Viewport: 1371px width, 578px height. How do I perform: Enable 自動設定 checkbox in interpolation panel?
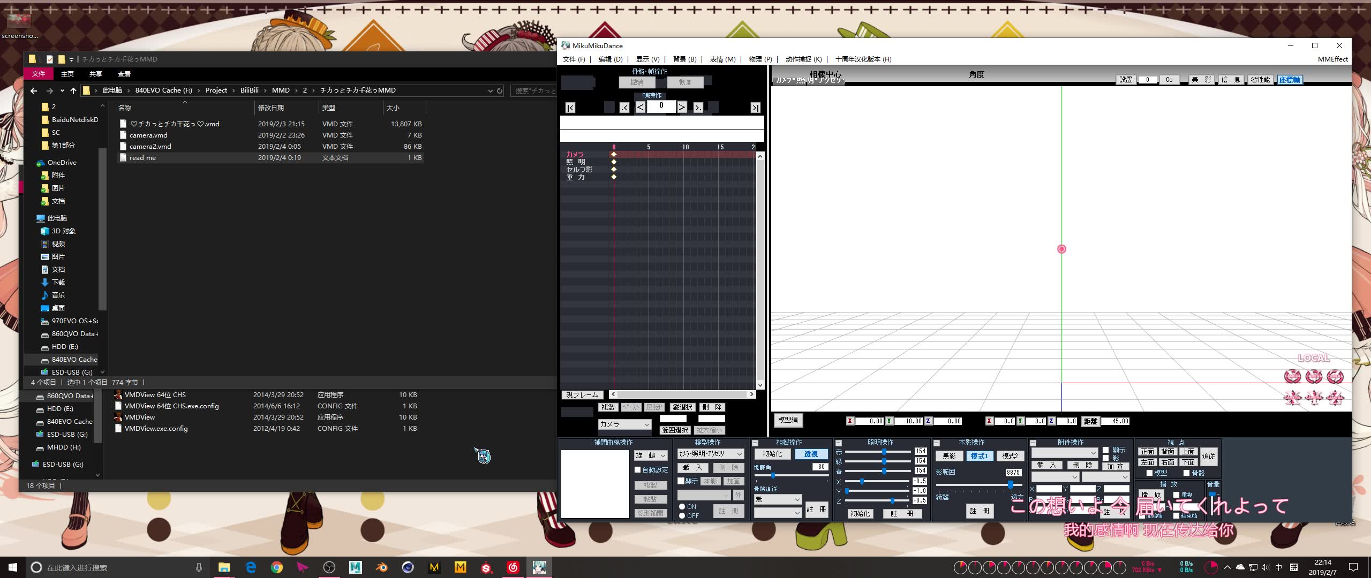pos(638,469)
